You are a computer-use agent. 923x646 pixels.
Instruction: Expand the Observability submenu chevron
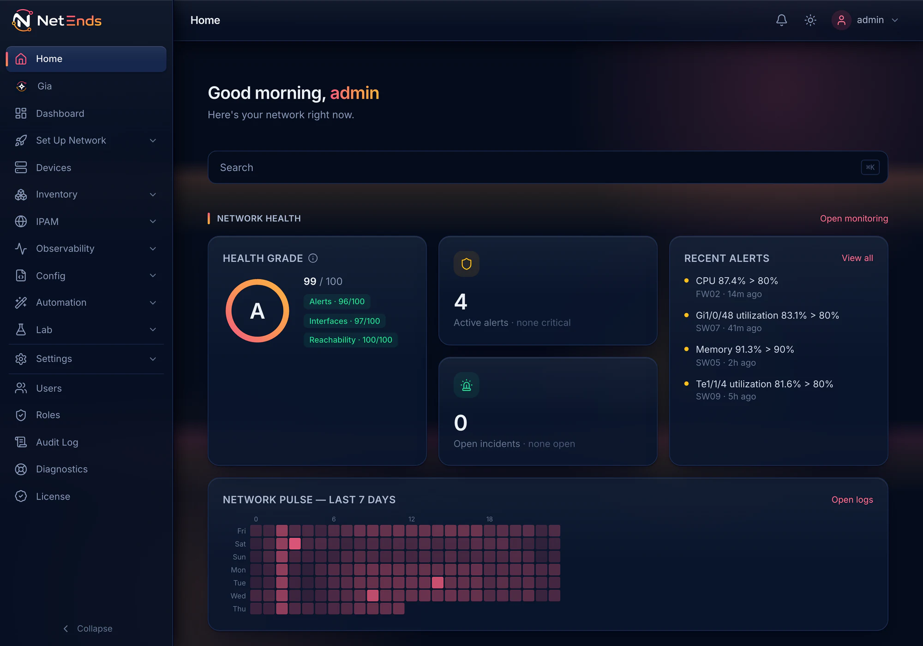coord(153,248)
